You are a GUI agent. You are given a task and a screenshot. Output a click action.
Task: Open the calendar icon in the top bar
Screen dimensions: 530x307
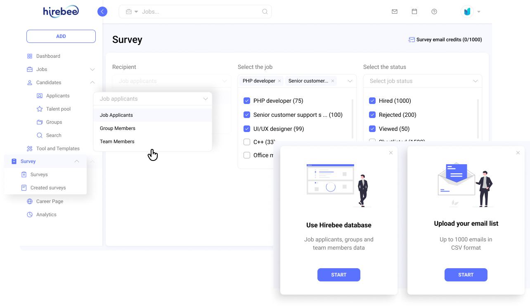[414, 12]
